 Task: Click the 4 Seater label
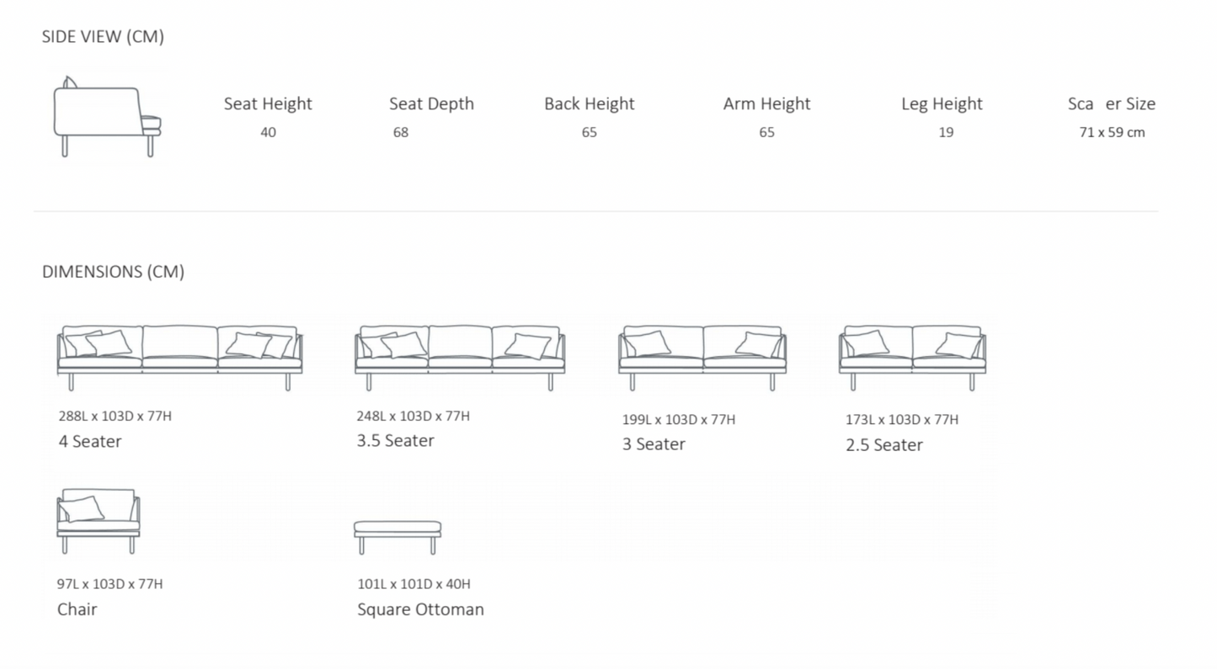(x=90, y=441)
